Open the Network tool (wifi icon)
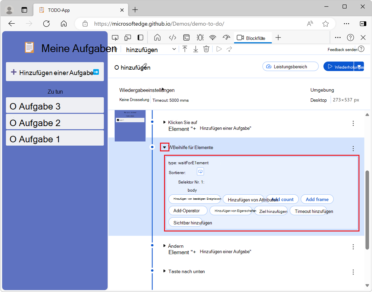This screenshot has width=372, height=292. pyautogui.click(x=213, y=38)
